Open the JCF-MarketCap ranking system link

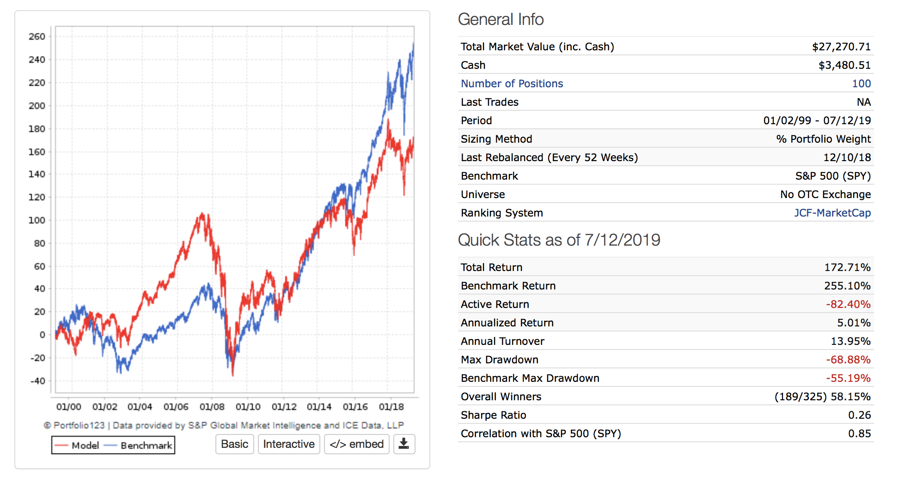point(832,213)
